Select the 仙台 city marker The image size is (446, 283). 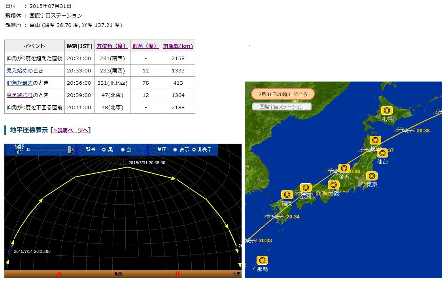(382, 153)
